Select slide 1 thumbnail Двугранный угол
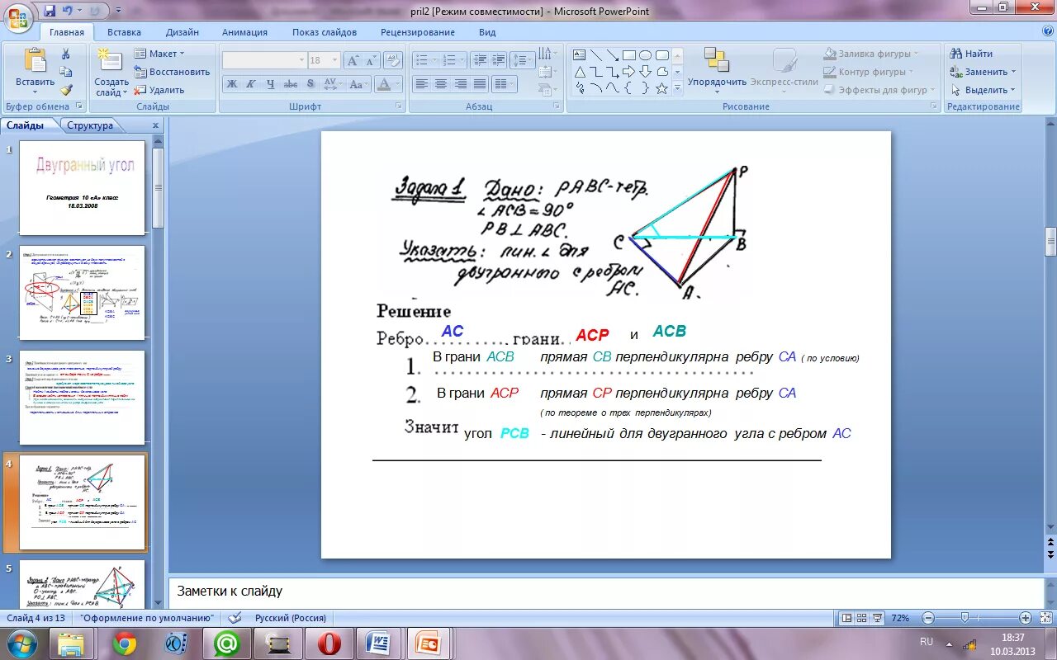This screenshot has height=660, width=1057. pos(83,188)
